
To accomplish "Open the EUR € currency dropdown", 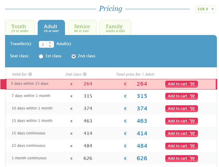I will point(205,9).
